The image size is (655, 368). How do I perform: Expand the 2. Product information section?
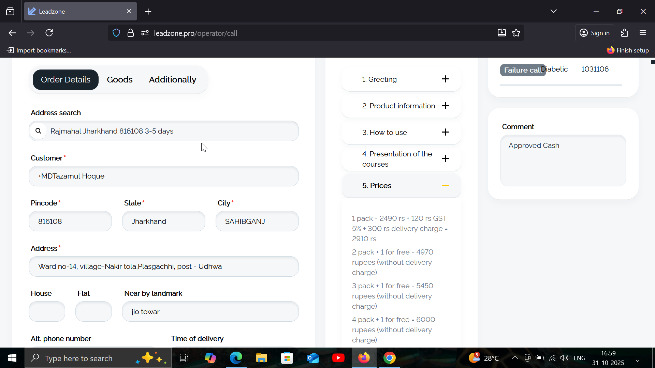445,106
